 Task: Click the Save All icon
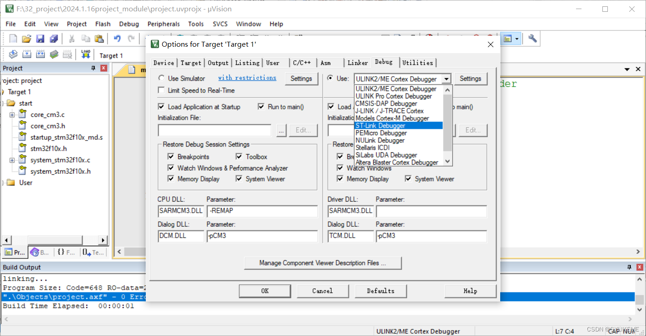click(x=54, y=39)
